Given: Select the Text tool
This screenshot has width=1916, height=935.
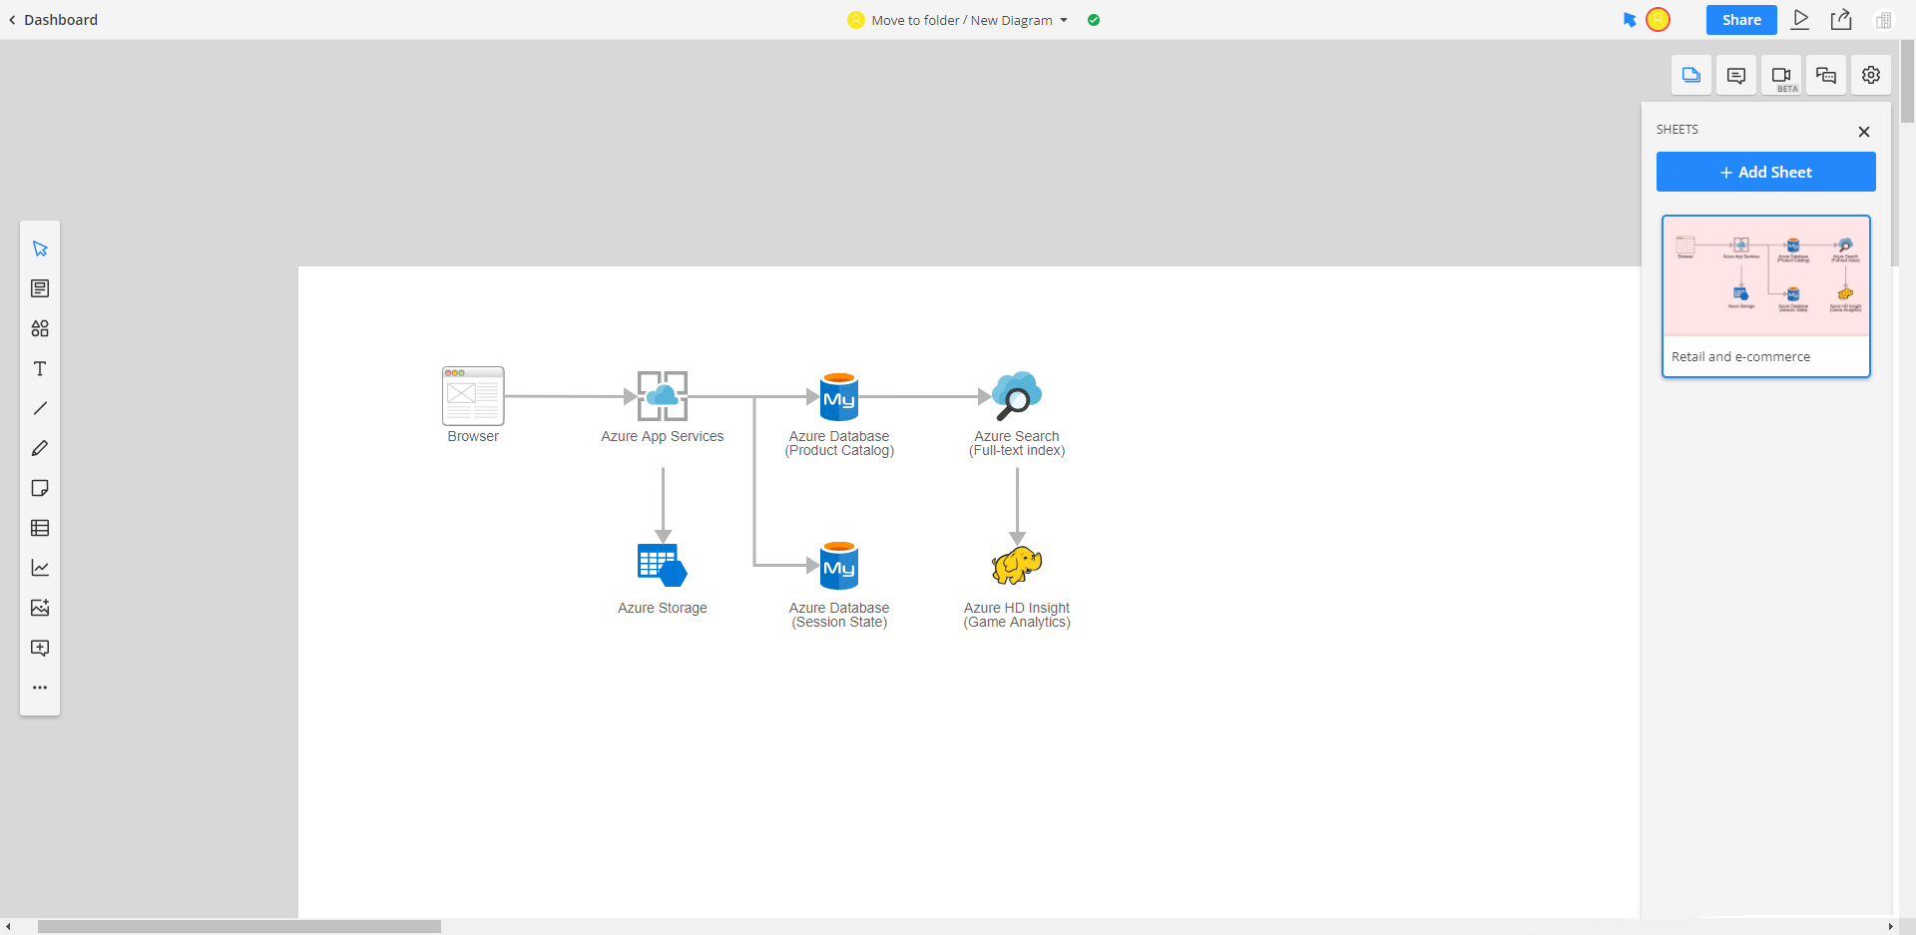Looking at the screenshot, I should [x=40, y=368].
